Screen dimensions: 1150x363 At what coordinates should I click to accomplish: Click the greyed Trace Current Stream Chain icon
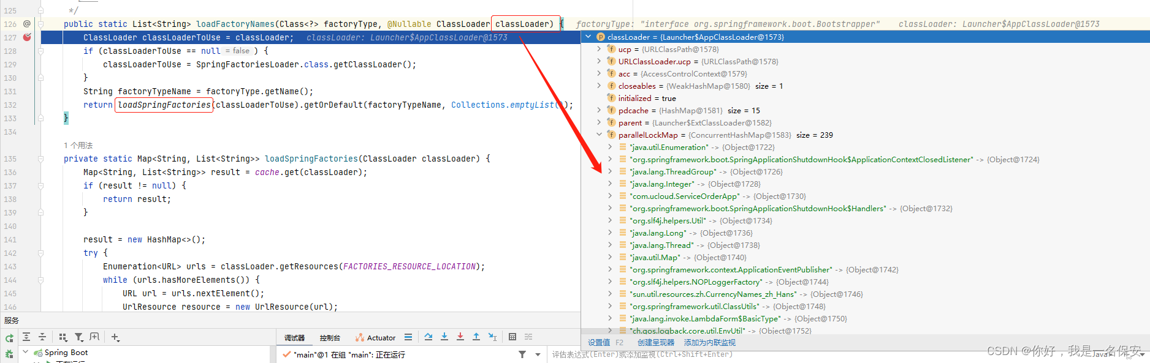pos(528,337)
